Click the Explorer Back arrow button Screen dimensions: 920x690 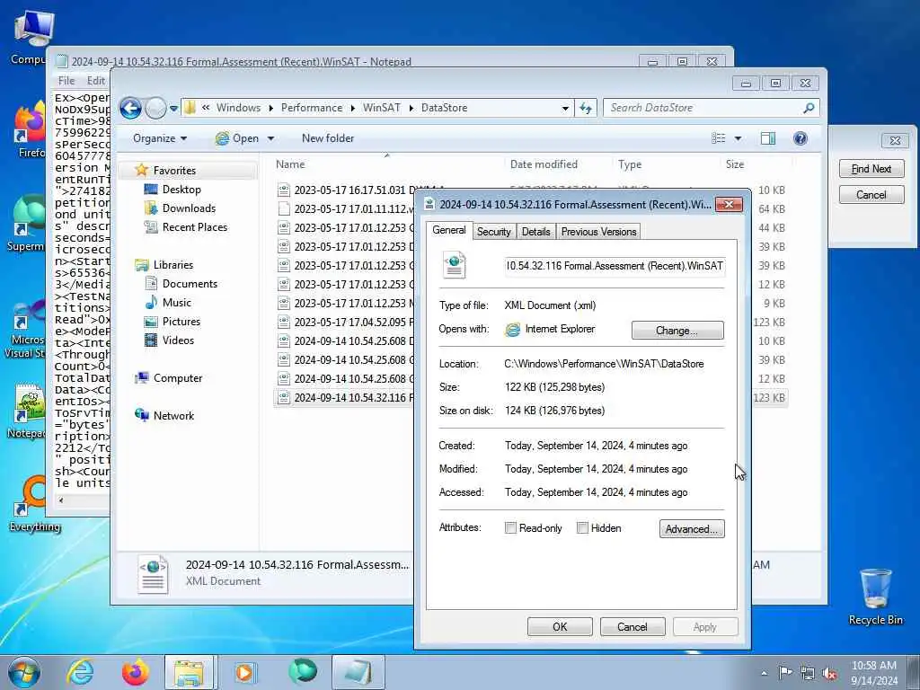(130, 108)
